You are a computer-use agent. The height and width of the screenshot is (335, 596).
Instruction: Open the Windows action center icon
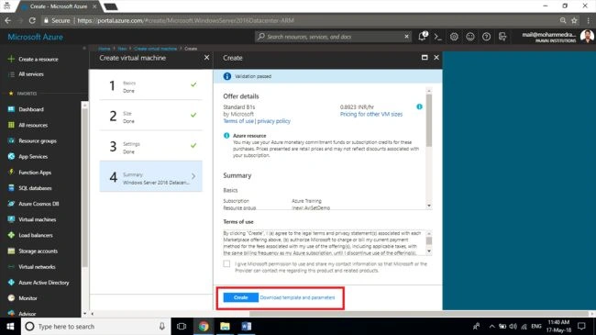[581, 326]
